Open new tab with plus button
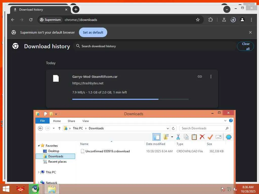This screenshot has width=259, height=194. tap(76, 9)
